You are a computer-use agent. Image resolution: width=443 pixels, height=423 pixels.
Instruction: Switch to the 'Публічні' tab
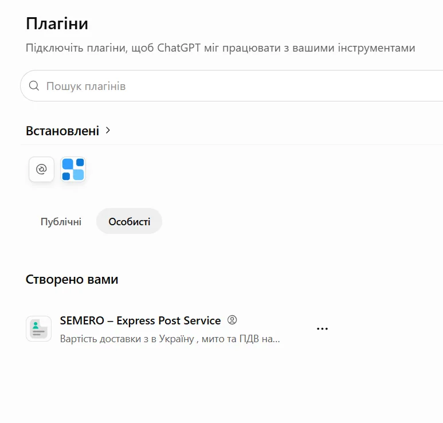[61, 222]
